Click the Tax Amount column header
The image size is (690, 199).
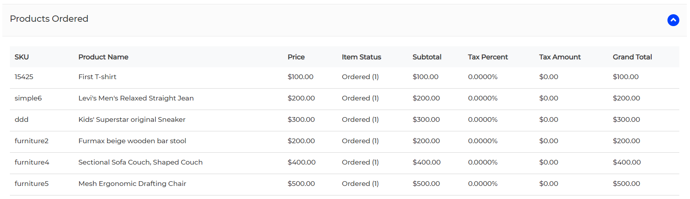560,57
